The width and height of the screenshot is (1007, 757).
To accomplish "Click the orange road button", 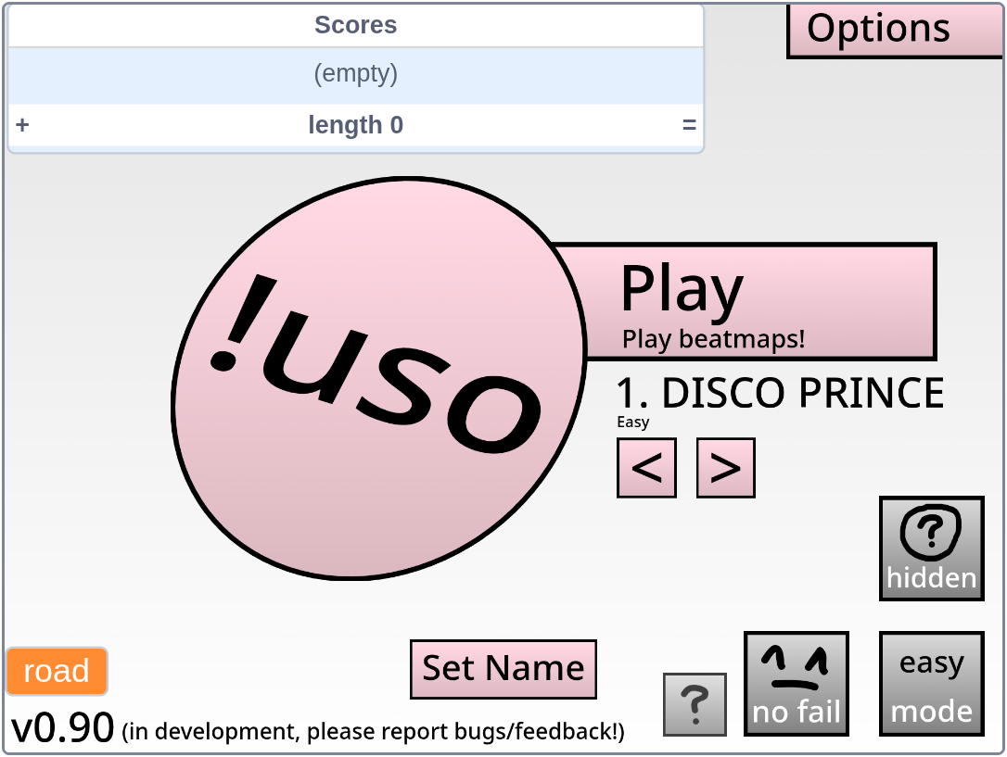I will pos(57,671).
